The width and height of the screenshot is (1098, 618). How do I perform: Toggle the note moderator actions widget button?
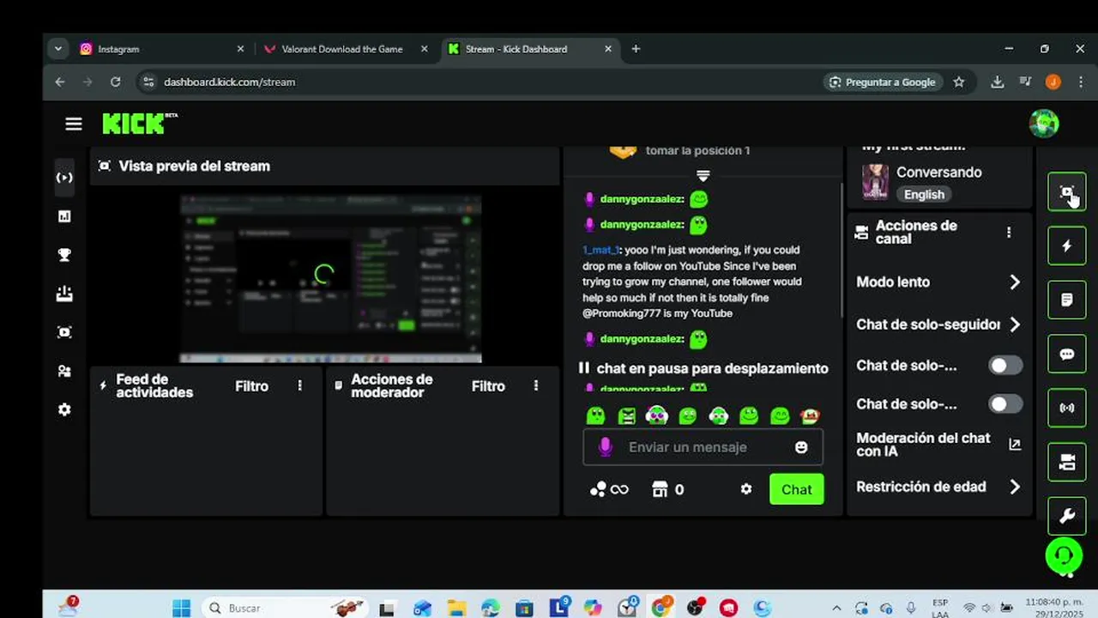(x=1066, y=300)
